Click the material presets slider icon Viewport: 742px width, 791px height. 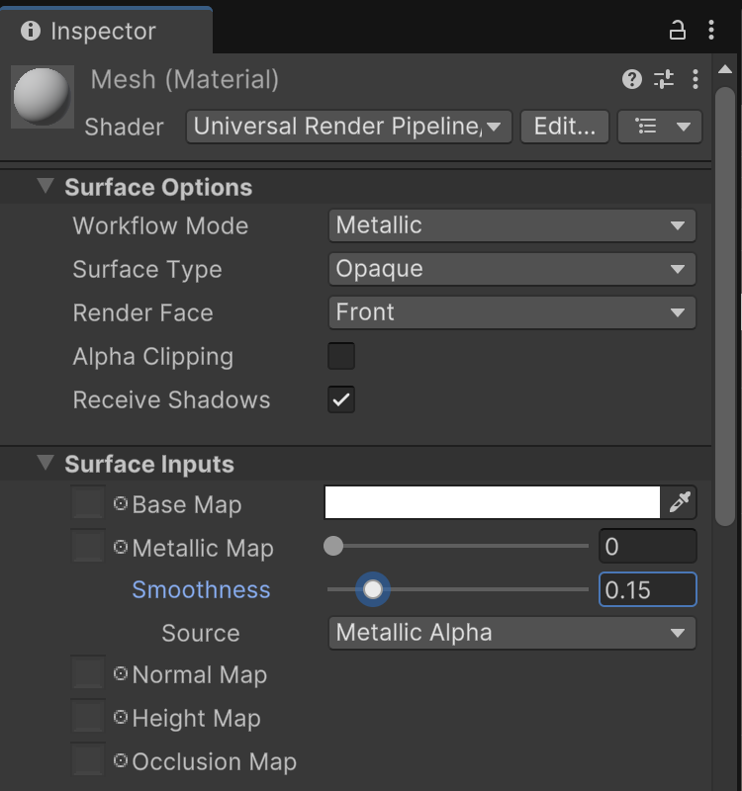[663, 79]
